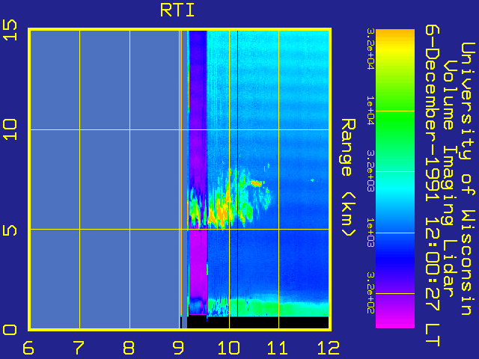Click the orange top of the colorbar
Image resolution: width=479 pixels, height=359 pixels.
[395, 34]
